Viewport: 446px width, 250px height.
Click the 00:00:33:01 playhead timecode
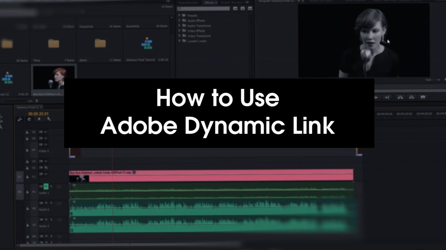(x=38, y=114)
